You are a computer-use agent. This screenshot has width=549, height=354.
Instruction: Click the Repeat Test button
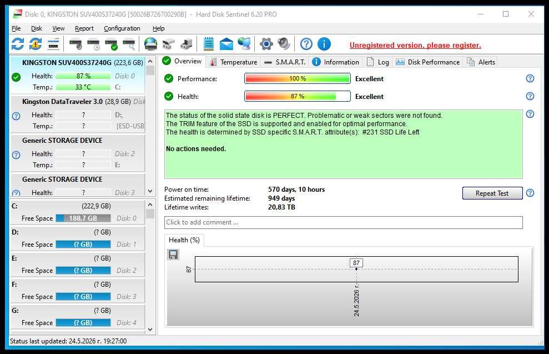492,193
